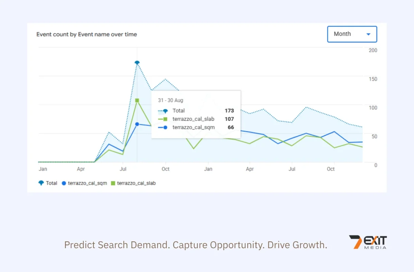Click the 200 value on y-axis
The image size is (414, 272).
click(x=373, y=50)
